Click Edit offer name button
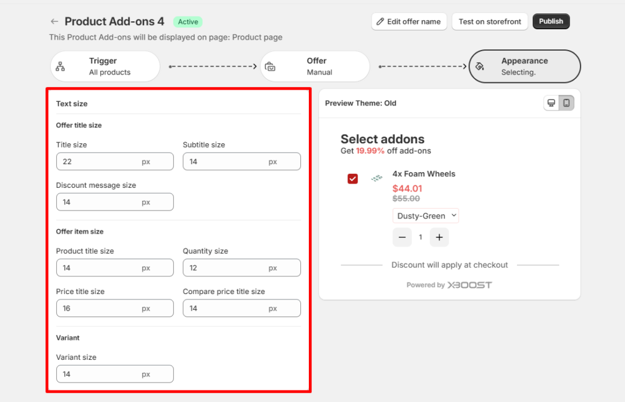This screenshot has width=625, height=402. (409, 21)
